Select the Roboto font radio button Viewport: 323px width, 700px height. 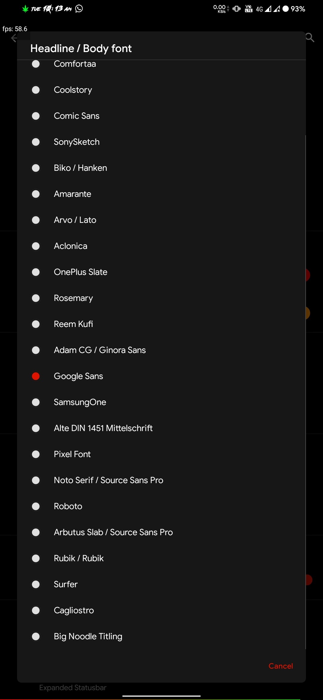(36, 506)
